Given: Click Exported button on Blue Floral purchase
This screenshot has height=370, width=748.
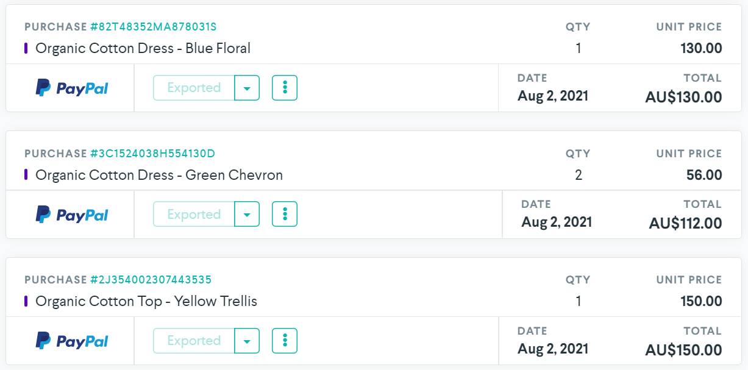Looking at the screenshot, I should (194, 88).
